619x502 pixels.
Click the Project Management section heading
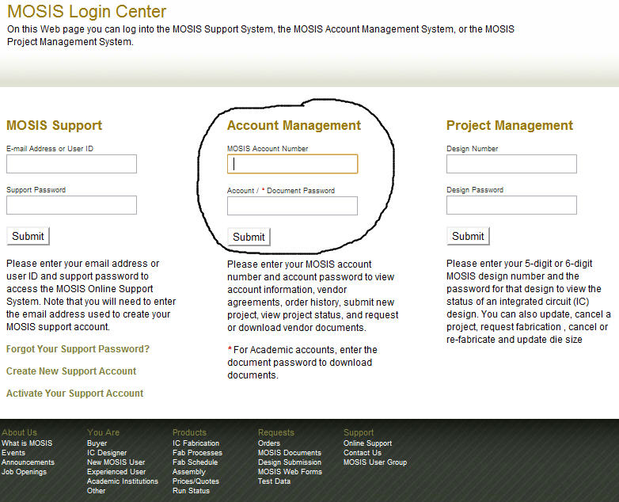pyautogui.click(x=510, y=125)
